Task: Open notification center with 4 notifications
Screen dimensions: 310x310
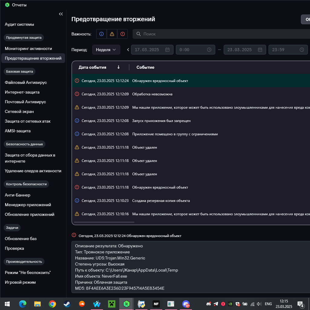Action: (x=301, y=304)
